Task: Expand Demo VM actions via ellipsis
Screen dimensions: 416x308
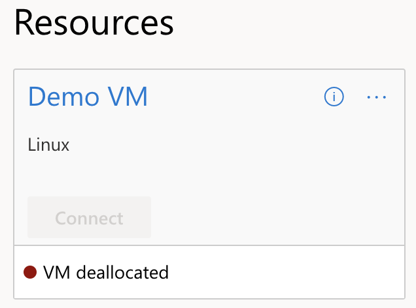Action: pyautogui.click(x=377, y=97)
